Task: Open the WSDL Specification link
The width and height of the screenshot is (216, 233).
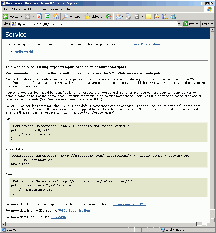Action: coord(74,211)
